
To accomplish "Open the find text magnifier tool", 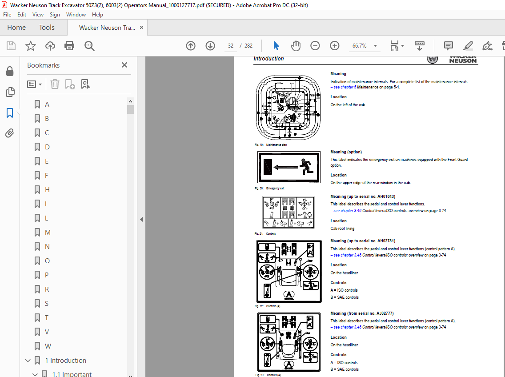I will 89,46.
